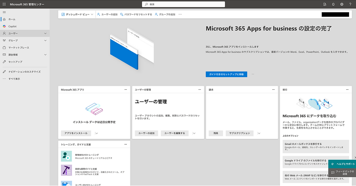The width and height of the screenshot is (356, 186).
Task: Open the settings gear
Action: tap(342, 4)
